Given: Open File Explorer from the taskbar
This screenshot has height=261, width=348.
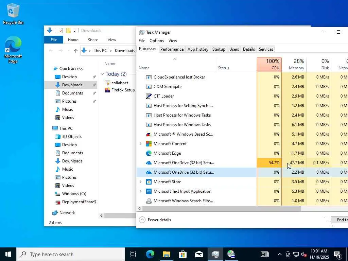Looking at the screenshot, I should click(x=166, y=254).
